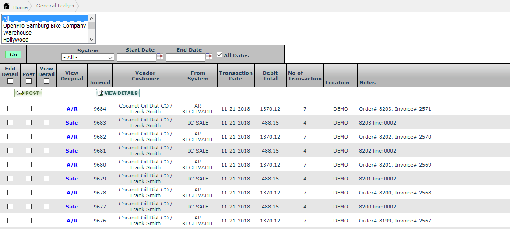The image size is (510, 229).
Task: Open A/R original for journal 9682
Action: click(72, 137)
